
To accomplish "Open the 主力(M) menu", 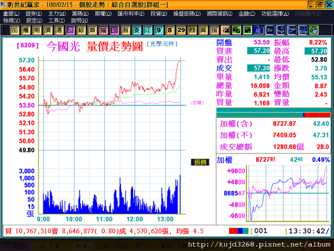I will [x=57, y=14].
